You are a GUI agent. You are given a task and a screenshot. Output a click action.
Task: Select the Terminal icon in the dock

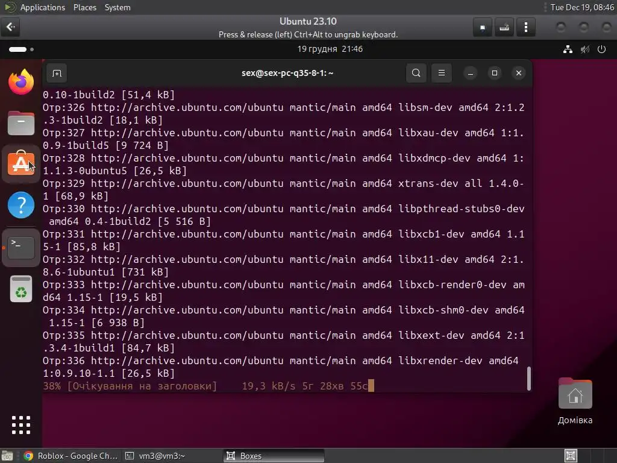click(x=21, y=248)
